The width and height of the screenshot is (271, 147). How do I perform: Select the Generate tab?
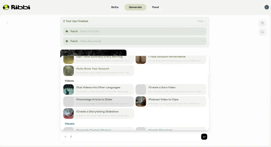pyautogui.click(x=135, y=7)
